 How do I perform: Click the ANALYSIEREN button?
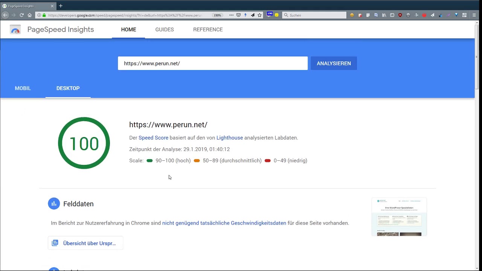click(x=334, y=63)
